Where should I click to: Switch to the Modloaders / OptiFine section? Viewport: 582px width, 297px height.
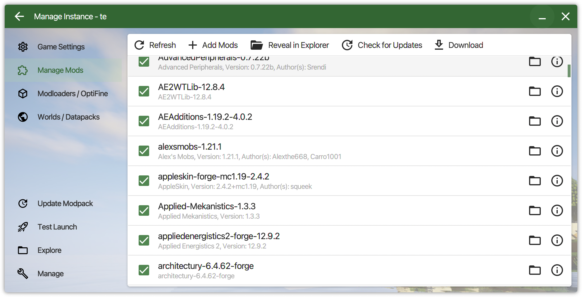[x=73, y=94]
